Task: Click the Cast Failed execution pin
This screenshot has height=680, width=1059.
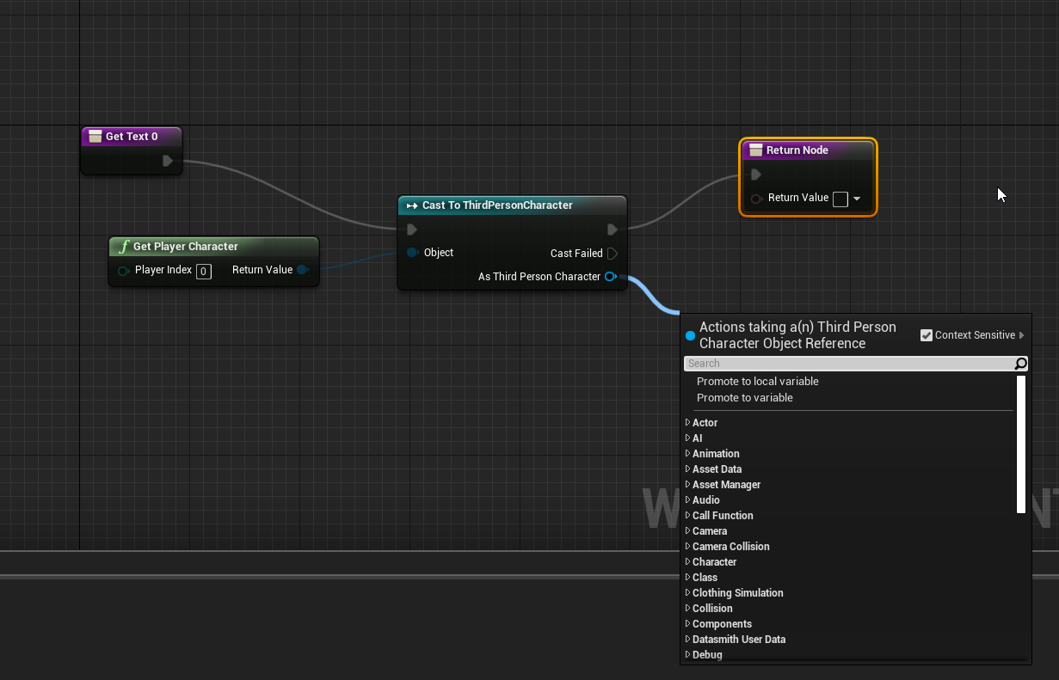Action: pyautogui.click(x=613, y=254)
